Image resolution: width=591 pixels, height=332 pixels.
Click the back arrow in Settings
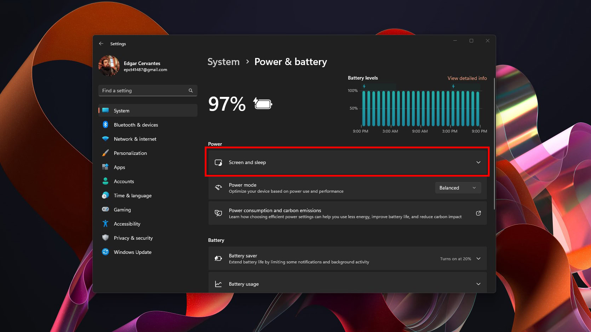[x=101, y=43]
